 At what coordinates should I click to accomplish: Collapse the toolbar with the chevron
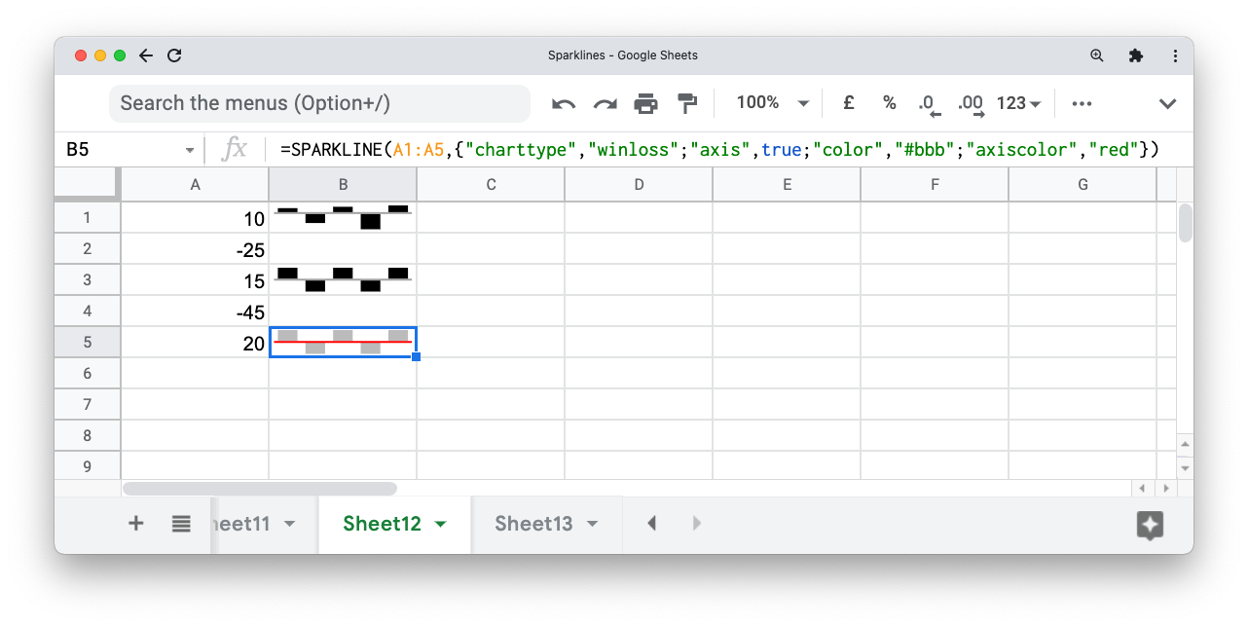pos(1167,102)
